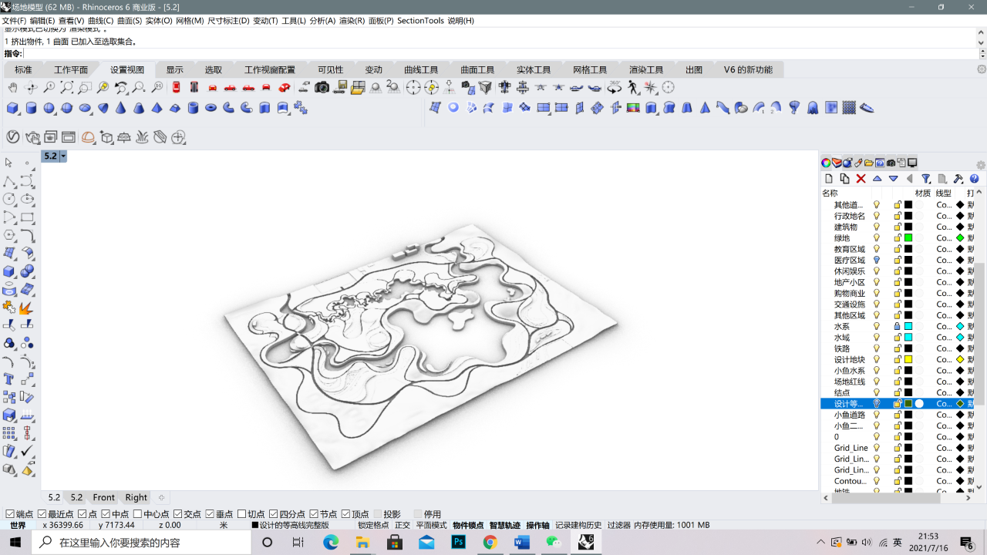Screen dimensions: 987x555
Task: Switch to the Front viewport tab
Action: click(104, 497)
